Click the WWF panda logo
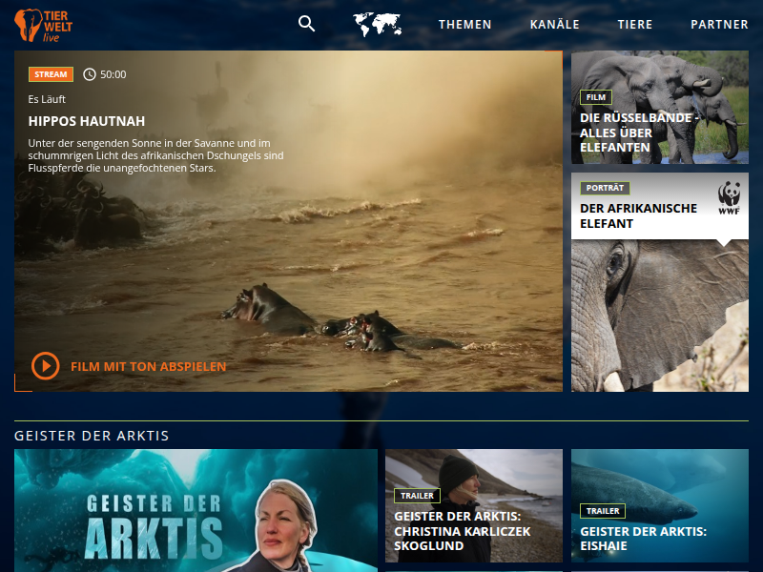The height and width of the screenshot is (572, 763). coord(730,198)
